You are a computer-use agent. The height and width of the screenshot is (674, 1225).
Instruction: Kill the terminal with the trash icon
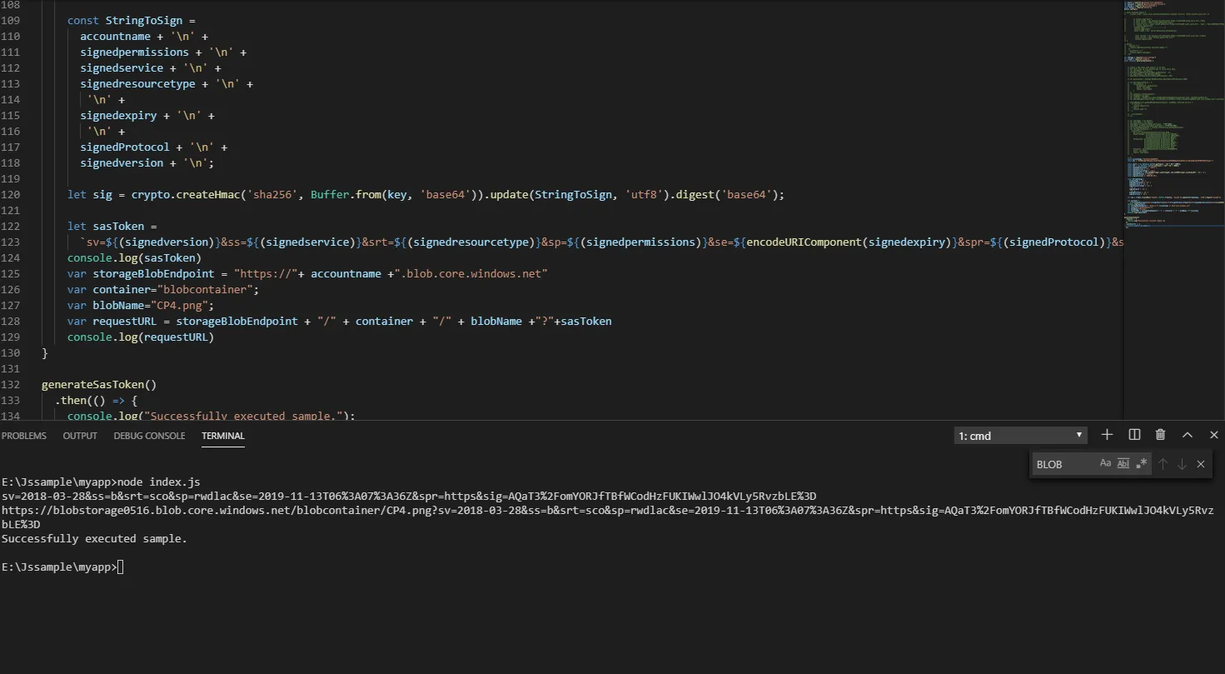tap(1161, 435)
